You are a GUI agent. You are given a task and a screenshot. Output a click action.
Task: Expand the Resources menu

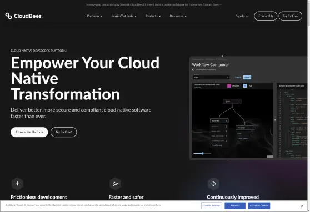(x=178, y=16)
